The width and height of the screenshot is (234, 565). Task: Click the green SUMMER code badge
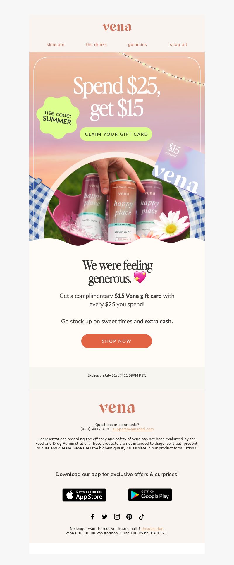[x=58, y=117]
